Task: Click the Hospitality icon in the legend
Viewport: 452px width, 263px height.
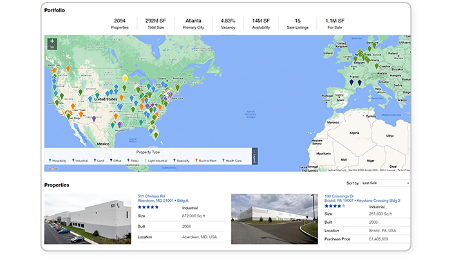Action: (x=50, y=160)
